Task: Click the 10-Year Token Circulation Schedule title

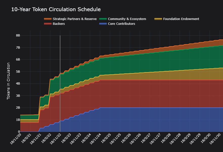Action: click(56, 9)
